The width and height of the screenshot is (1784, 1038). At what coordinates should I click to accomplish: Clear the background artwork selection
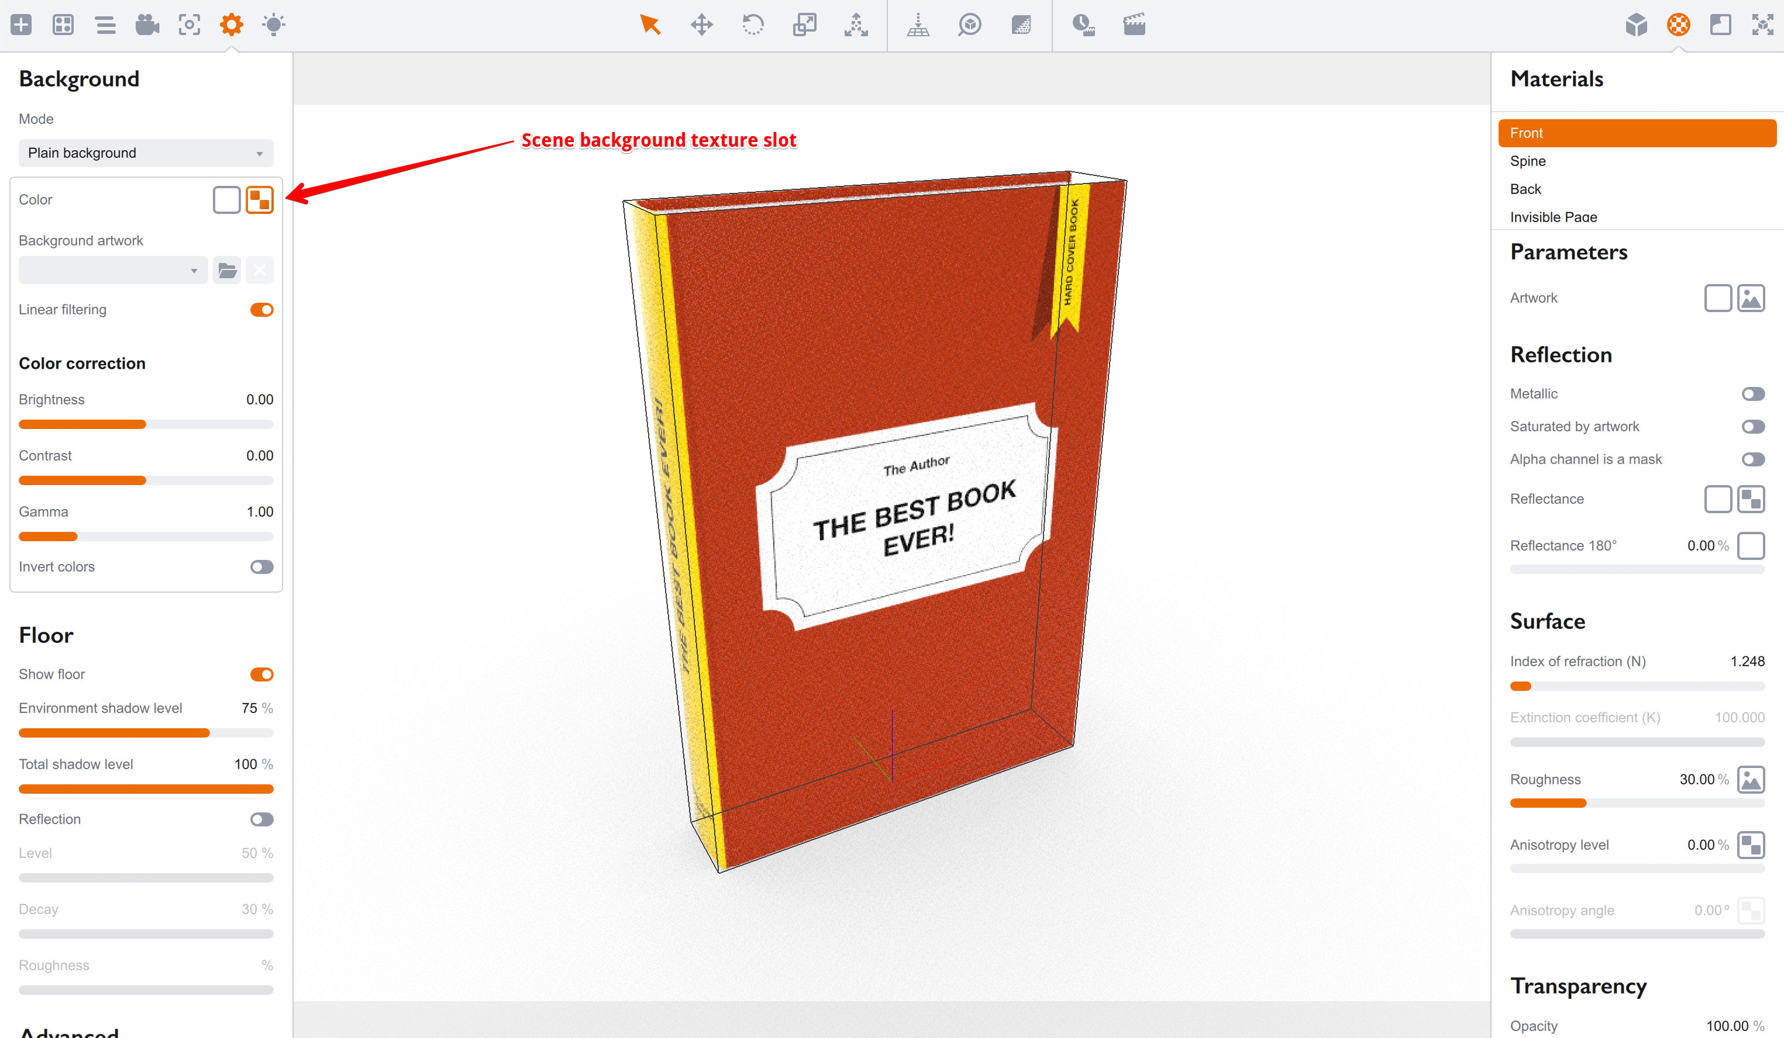(259, 269)
